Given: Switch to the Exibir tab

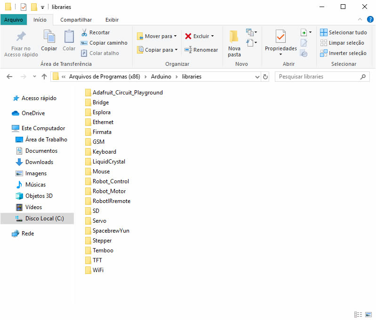Looking at the screenshot, I should click(112, 20).
